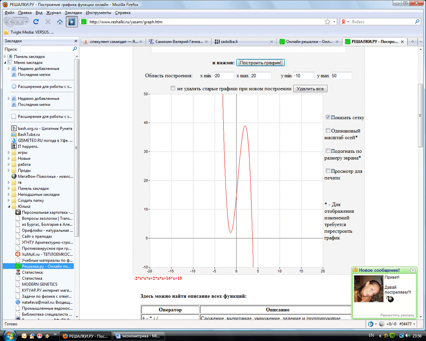This screenshot has width=426, height=341.
Task: Open the address bar history dropdown
Action: point(334,22)
